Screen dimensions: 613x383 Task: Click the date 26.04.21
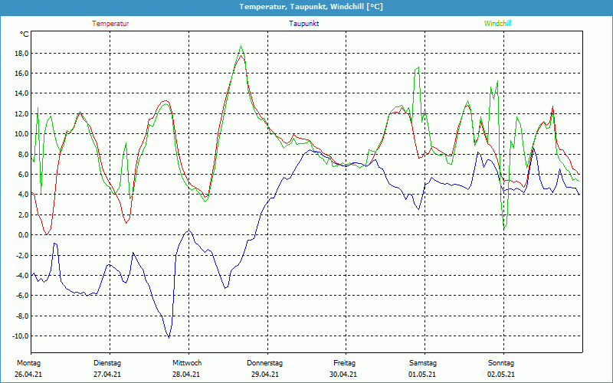(x=28, y=374)
